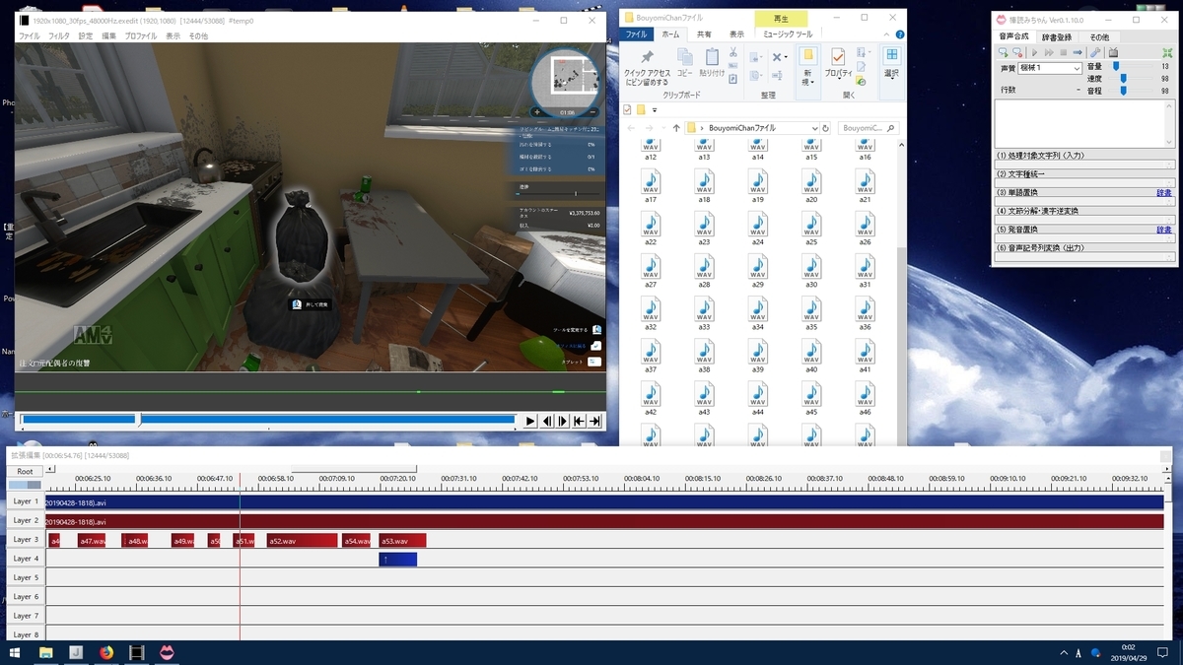Step forward one frame in AviUtl
The image size is (1183, 665).
[x=563, y=421]
